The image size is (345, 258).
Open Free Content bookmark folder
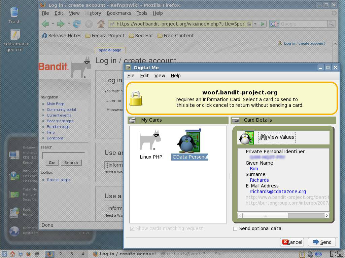click(176, 36)
